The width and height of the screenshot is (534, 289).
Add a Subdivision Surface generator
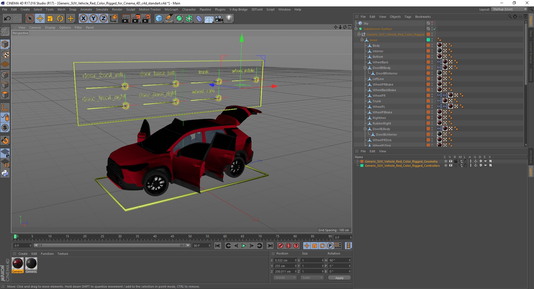tap(179, 19)
